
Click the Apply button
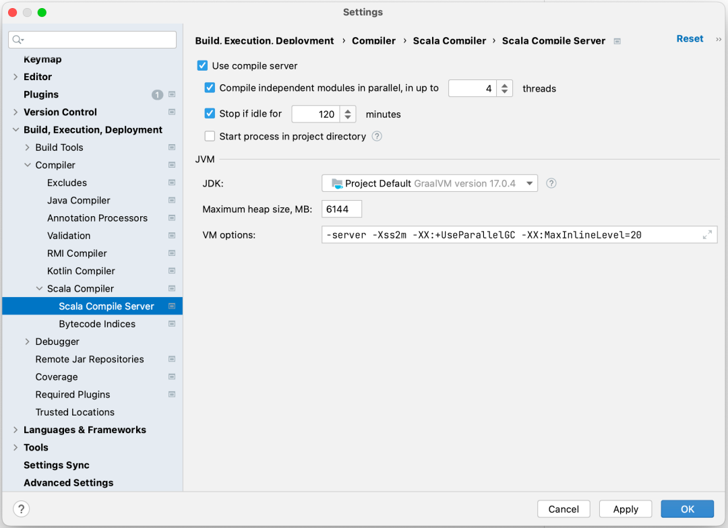click(x=626, y=509)
